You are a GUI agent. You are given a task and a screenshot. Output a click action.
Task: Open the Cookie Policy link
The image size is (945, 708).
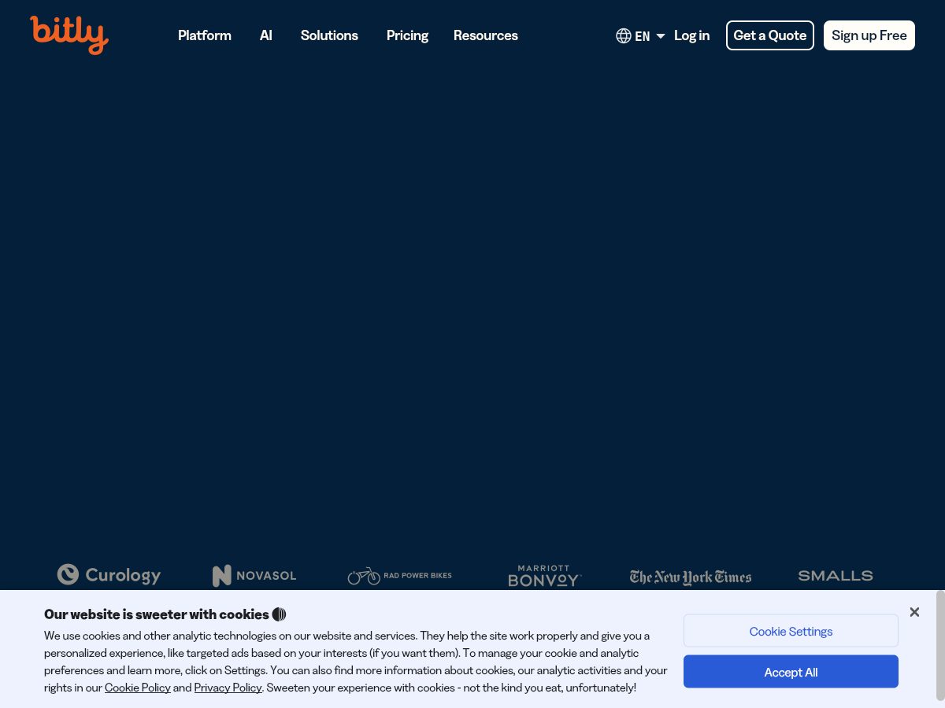138,688
